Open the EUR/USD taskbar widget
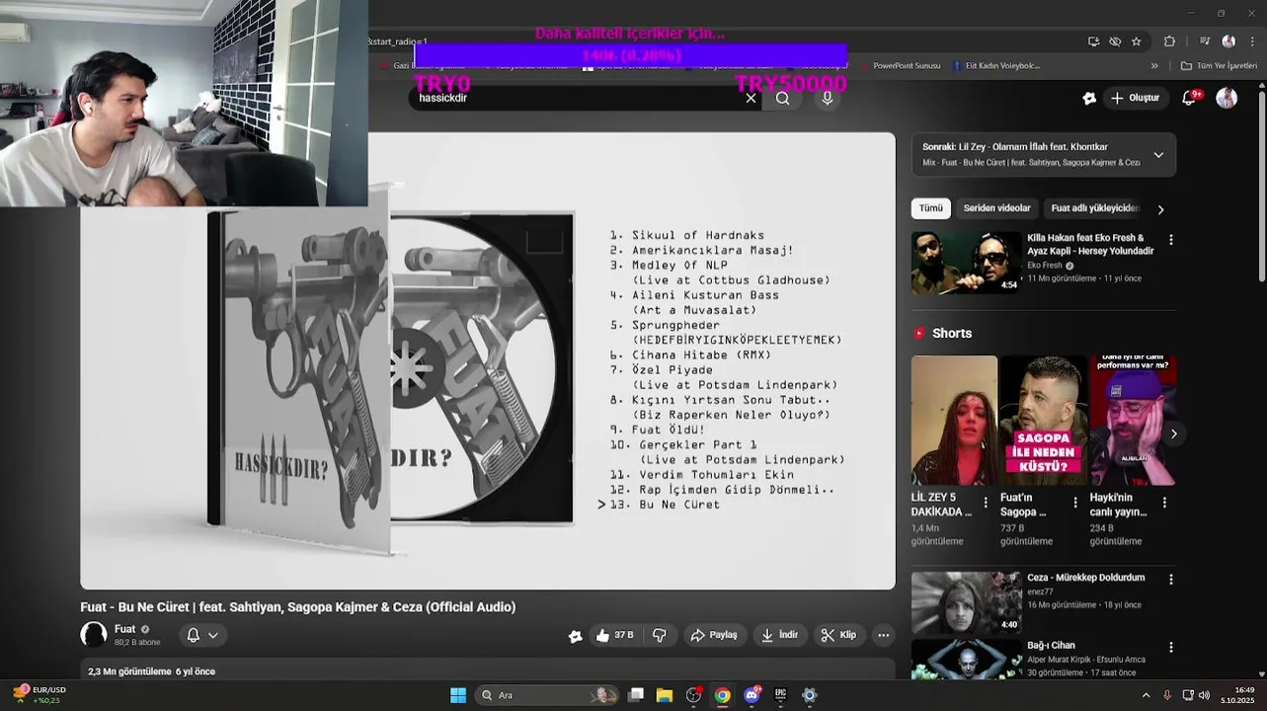Image resolution: width=1267 pixels, height=711 pixels. [40, 695]
